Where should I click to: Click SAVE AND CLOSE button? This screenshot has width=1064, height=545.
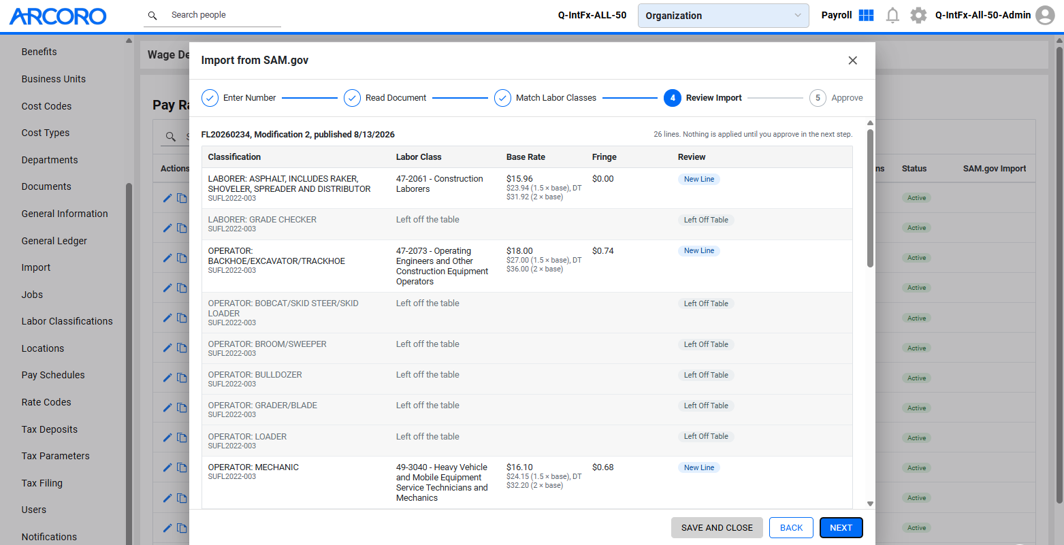717,528
